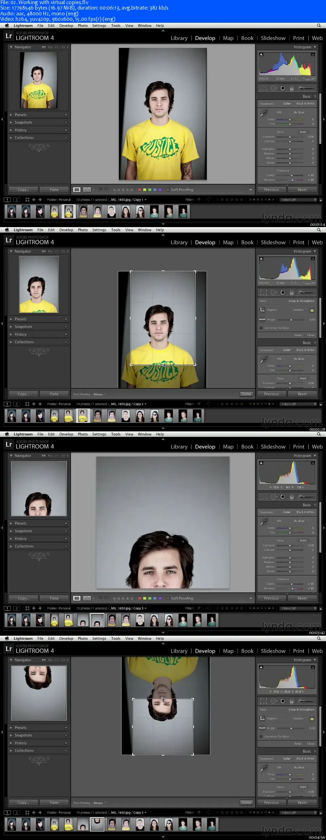Image resolution: width=326 pixels, height=840 pixels.
Task: Toggle aspect ratio lock in the 00:02:28 frame
Action: [x=312, y=309]
